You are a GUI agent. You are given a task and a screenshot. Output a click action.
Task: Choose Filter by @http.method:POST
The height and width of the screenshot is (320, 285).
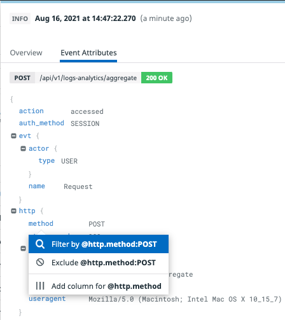(99, 244)
